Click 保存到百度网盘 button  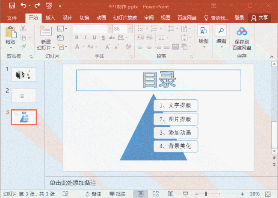242,39
